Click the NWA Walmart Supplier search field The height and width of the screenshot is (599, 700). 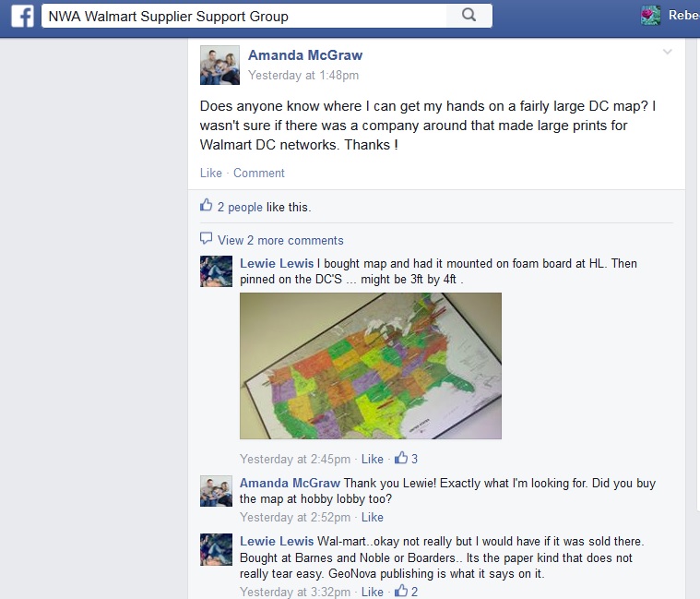click(x=244, y=16)
